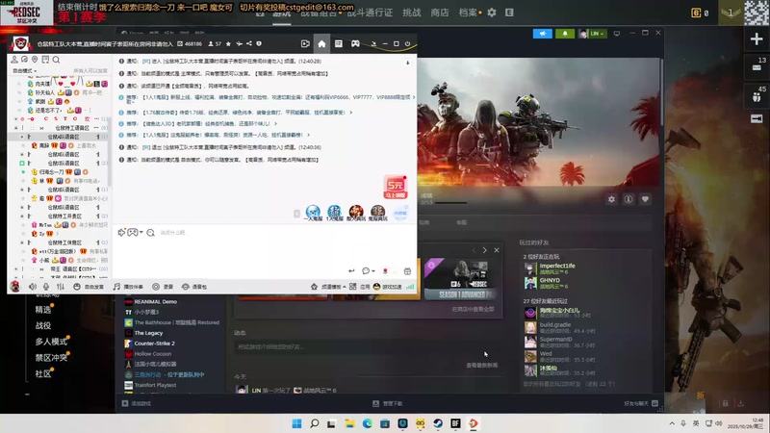The image size is (770, 433).
Task: Collapse the selected 仓鼠战队 channel row
Action: click(x=21, y=137)
